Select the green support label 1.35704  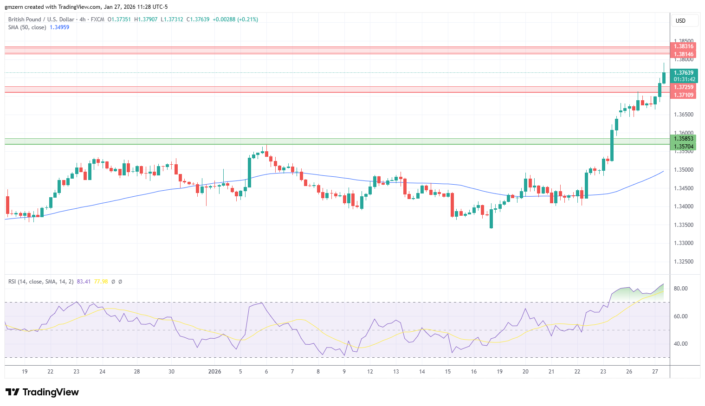point(684,147)
